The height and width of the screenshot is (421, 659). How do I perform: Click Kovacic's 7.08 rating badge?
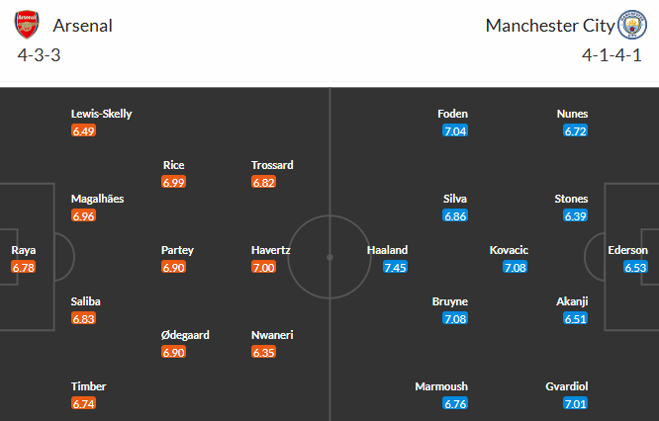click(x=515, y=268)
